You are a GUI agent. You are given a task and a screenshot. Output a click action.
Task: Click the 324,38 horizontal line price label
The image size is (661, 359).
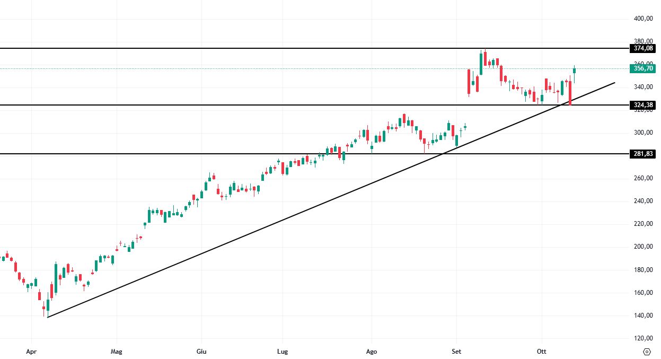coord(644,105)
